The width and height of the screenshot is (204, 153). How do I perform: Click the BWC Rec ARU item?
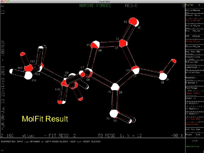pos(193,52)
